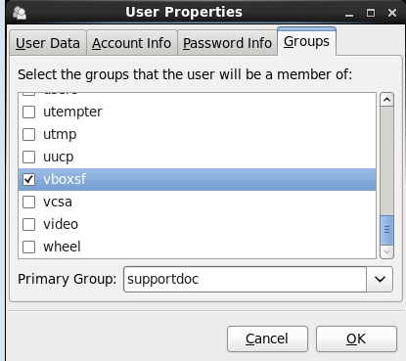Click the User Properties window icon
This screenshot has width=406, height=361.
coord(20,13)
